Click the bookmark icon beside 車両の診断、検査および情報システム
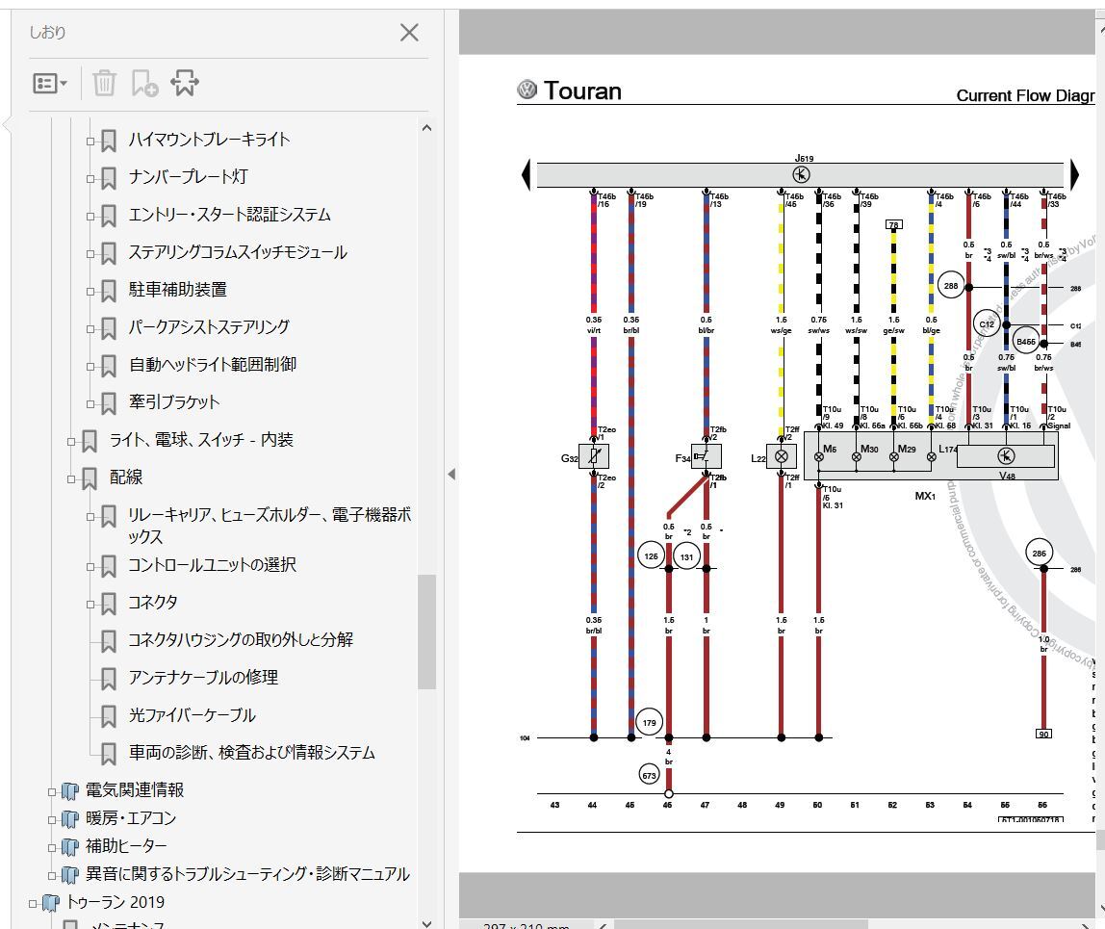1105x929 pixels. pos(109,754)
